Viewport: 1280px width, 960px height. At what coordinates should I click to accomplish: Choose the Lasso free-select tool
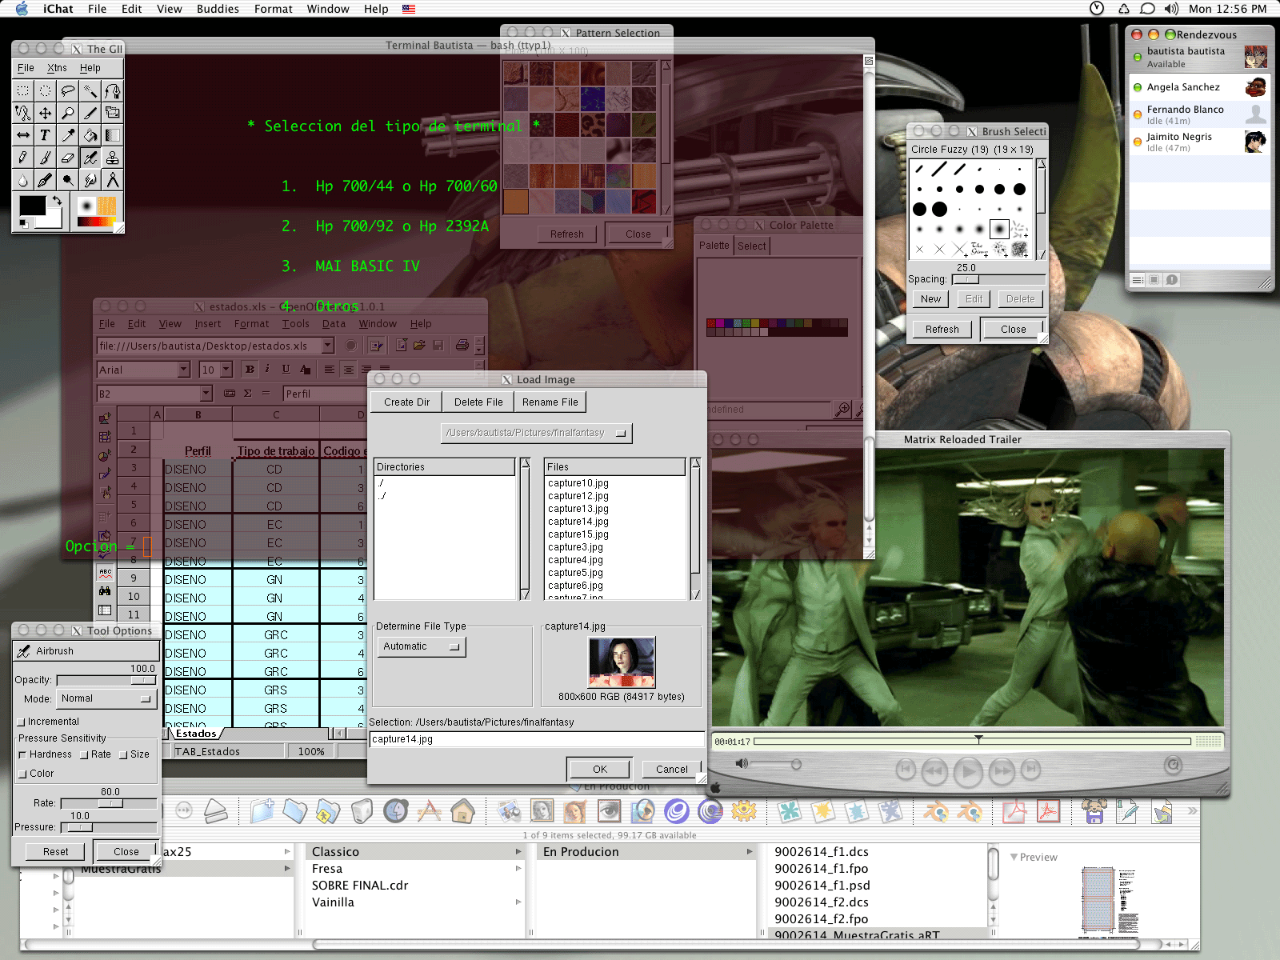tap(68, 90)
